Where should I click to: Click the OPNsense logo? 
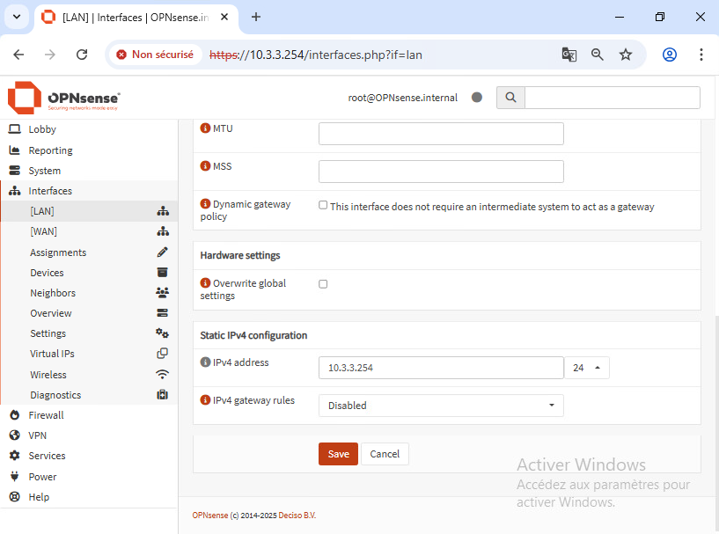click(x=64, y=98)
